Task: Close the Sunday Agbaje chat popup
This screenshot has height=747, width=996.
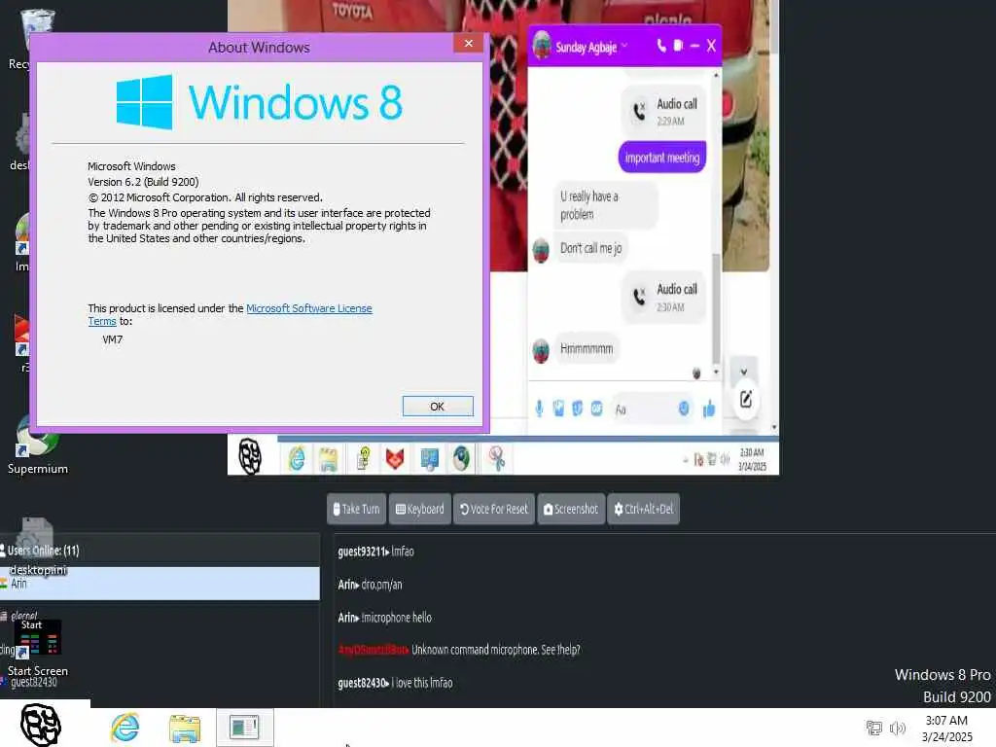Action: coord(711,46)
